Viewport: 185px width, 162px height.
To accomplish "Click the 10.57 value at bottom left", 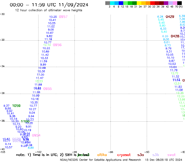I will click(x=8, y=147).
